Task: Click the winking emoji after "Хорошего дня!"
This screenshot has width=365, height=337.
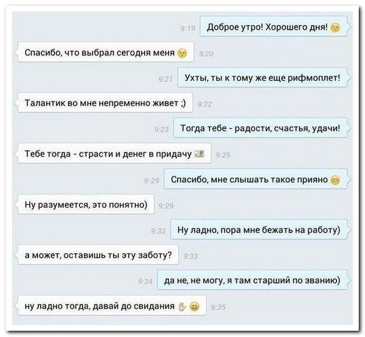Action: tap(335, 28)
